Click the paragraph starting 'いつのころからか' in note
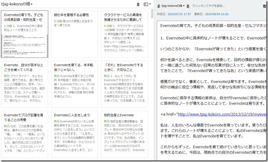This screenshot has height=162, width=268. [213, 49]
